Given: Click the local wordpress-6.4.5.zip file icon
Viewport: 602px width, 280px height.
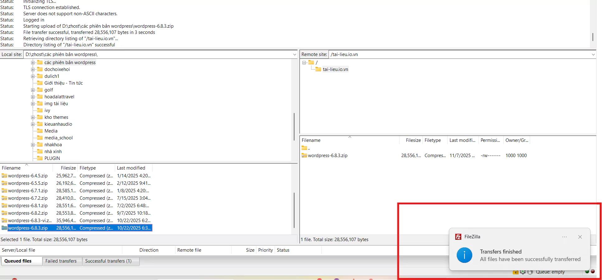Looking at the screenshot, I should pos(4,176).
